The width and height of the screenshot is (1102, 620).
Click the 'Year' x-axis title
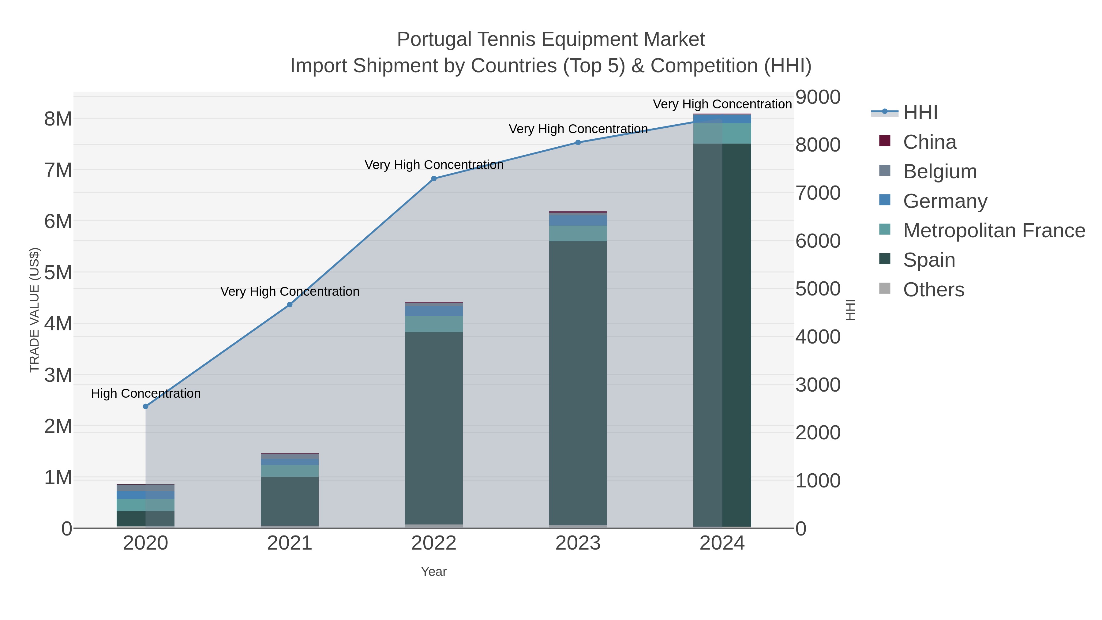click(434, 572)
